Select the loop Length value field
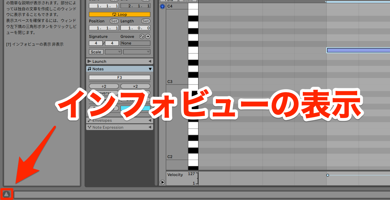Screen dimensions: 390x200 tap(135, 28)
